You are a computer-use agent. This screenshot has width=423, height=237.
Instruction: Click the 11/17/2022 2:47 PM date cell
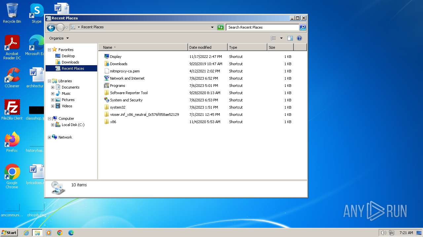[206, 57]
